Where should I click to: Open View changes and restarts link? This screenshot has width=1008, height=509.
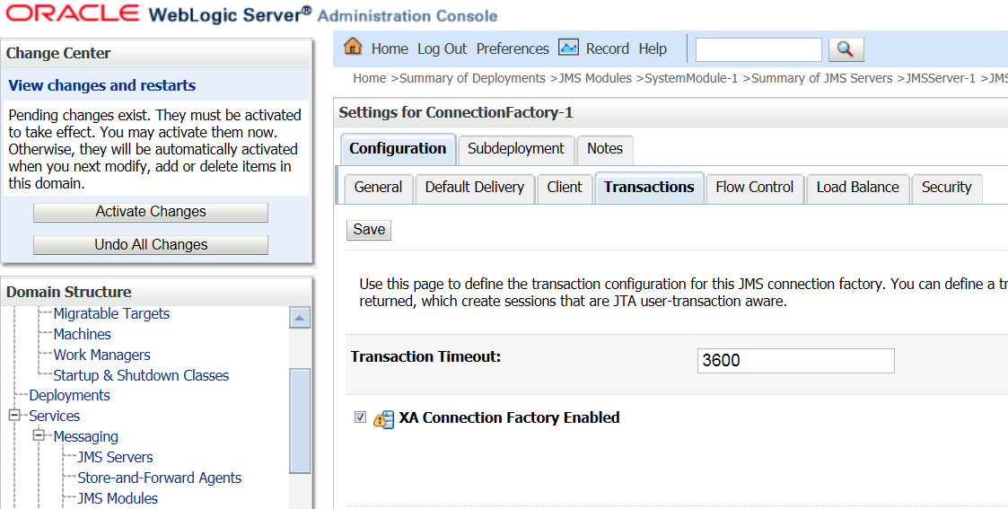point(101,85)
